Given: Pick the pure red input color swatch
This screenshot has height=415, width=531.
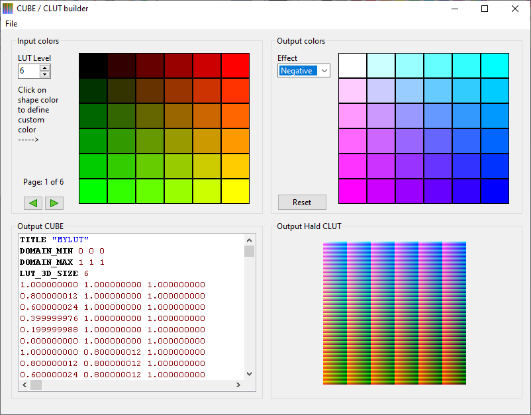Looking at the screenshot, I should tap(236, 66).
